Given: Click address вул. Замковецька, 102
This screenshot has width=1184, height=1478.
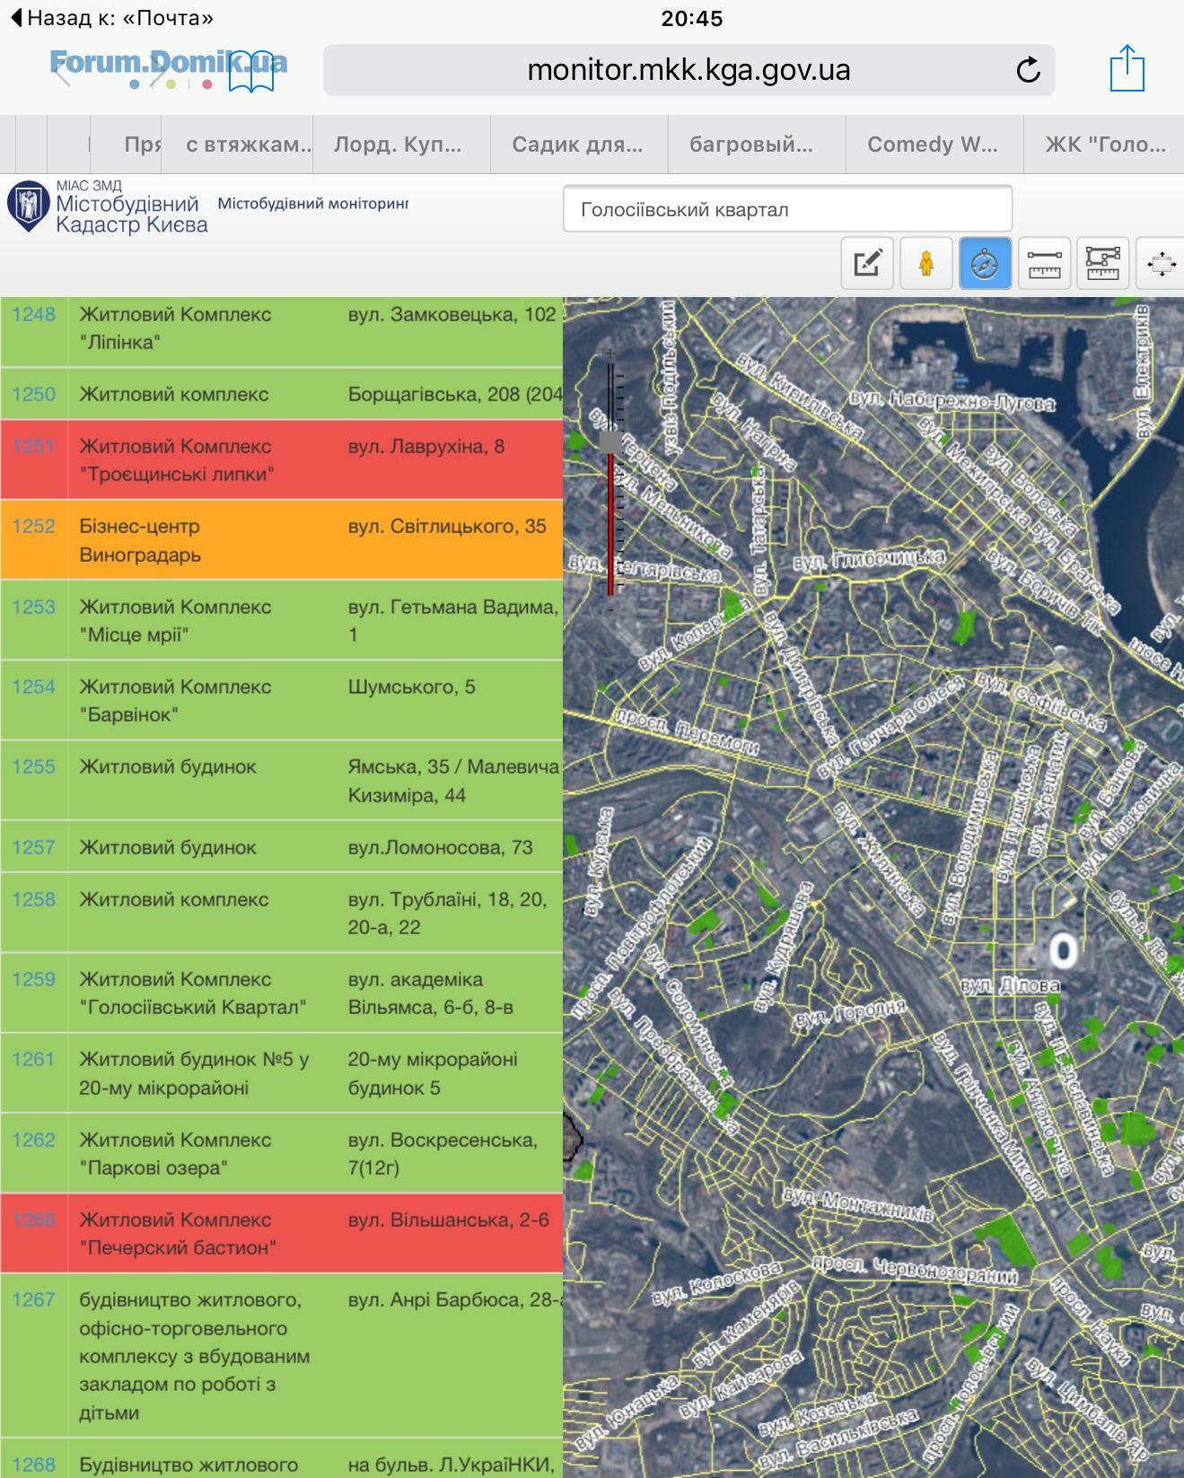Looking at the screenshot, I should pos(452,314).
